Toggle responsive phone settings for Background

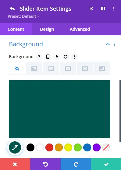48,57
